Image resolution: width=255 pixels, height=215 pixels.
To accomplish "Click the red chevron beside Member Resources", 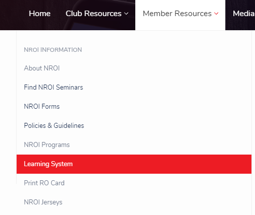I will coord(216,14).
